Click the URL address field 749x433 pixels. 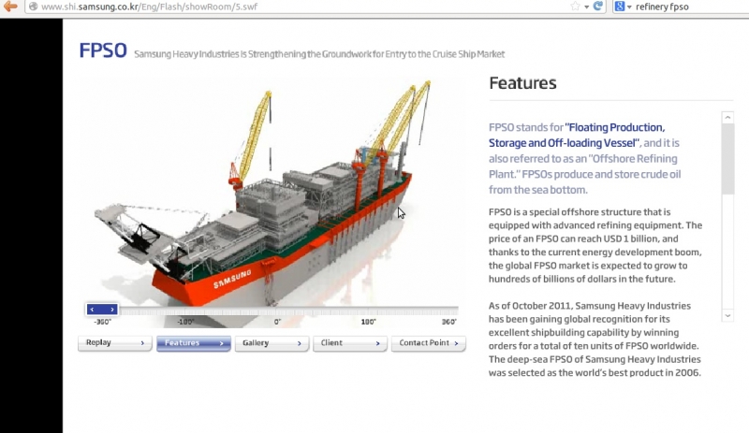coord(281,7)
